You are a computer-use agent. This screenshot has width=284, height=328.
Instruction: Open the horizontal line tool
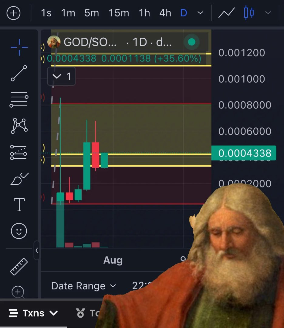(19, 98)
